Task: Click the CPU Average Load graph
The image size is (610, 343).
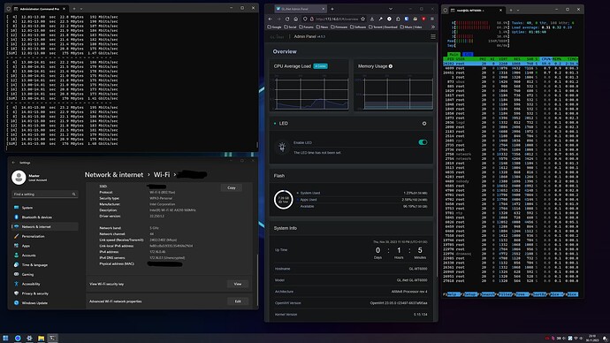Action: 311,94
